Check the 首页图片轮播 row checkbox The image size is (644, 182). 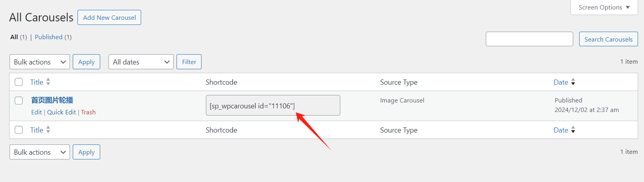[x=19, y=100]
